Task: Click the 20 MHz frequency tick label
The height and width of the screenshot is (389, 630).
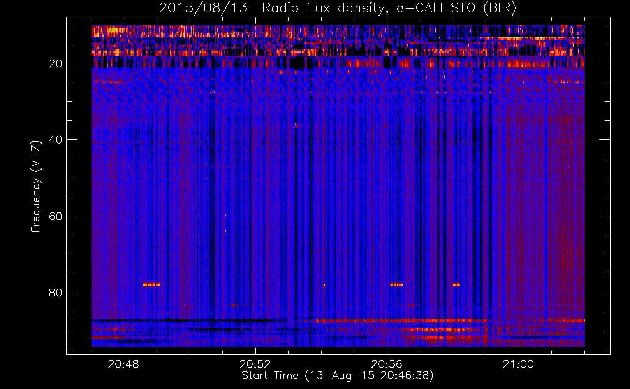Action: (56, 63)
